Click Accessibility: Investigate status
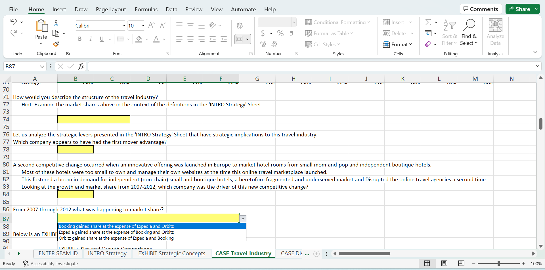Viewport: 545px width, 270px height. tap(51, 263)
